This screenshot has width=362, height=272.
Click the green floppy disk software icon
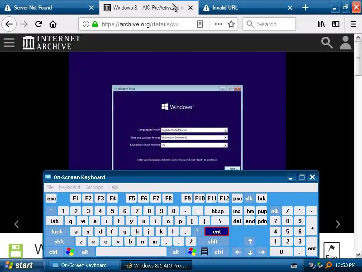point(16,251)
